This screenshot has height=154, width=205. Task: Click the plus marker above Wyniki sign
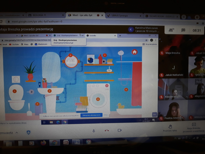(70, 55)
